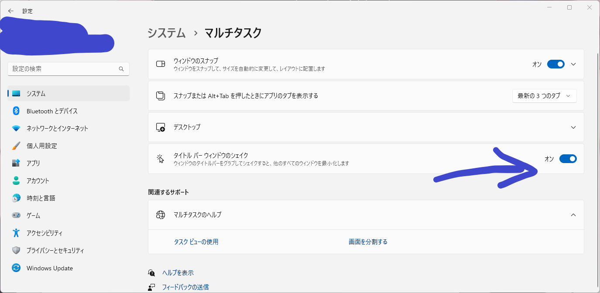Click the System monitor icon in sidebar
This screenshot has height=293, width=600.
tap(16, 94)
